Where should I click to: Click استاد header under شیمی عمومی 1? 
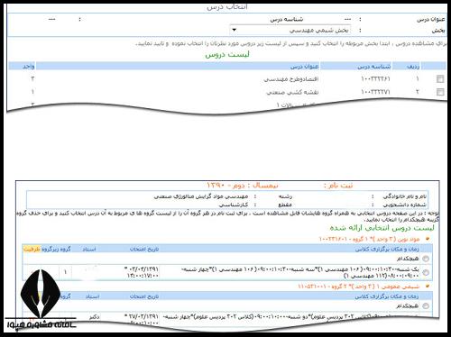tap(92, 296)
